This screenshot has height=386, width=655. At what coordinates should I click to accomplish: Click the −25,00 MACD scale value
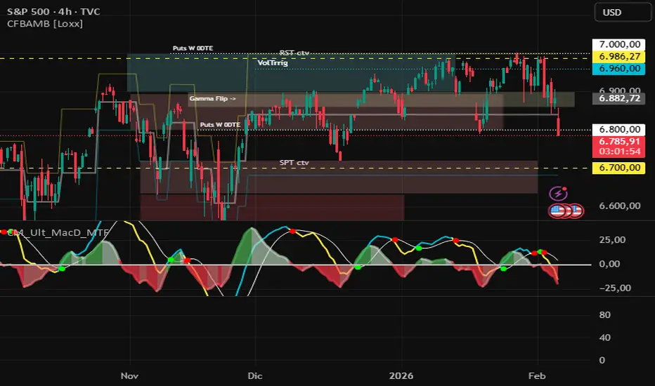pos(615,288)
